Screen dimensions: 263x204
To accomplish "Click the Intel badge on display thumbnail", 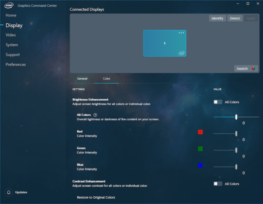I will (181, 53).
